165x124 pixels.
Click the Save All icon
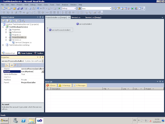pos(21,9)
